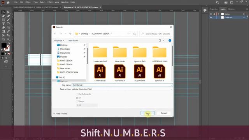
Task: Open the Effect menu
Action: 50,2
